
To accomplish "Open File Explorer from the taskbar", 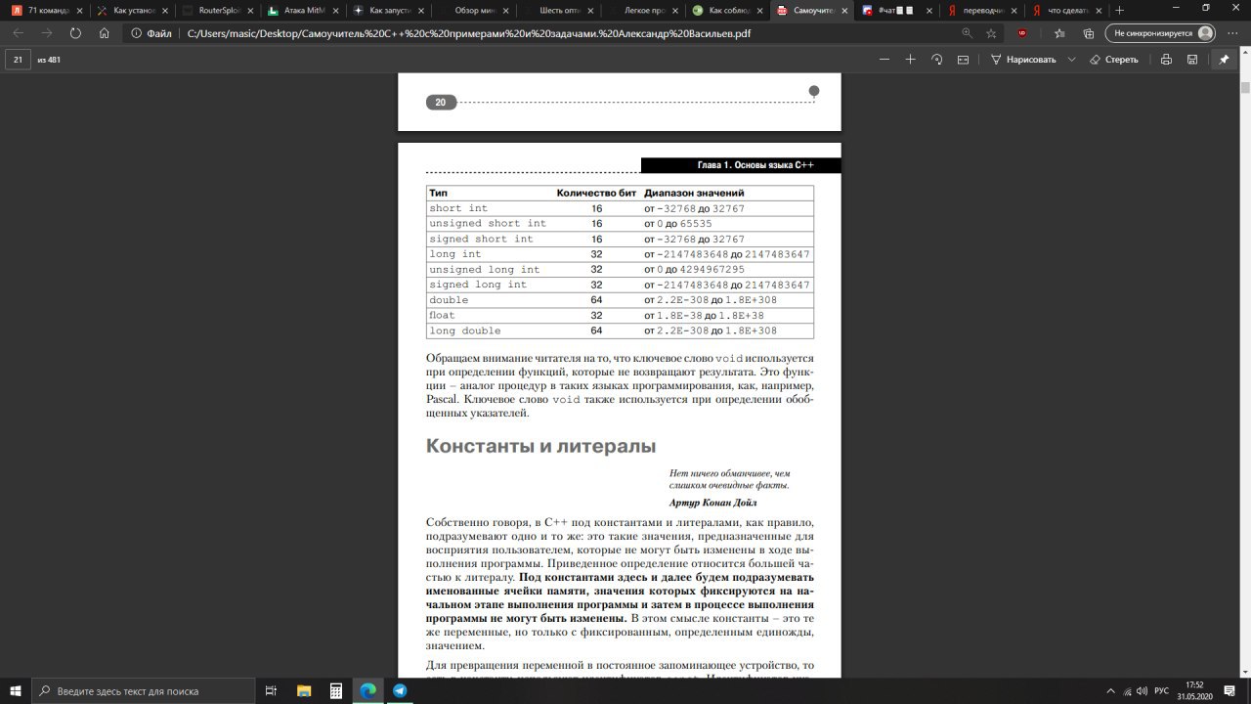I will [304, 690].
